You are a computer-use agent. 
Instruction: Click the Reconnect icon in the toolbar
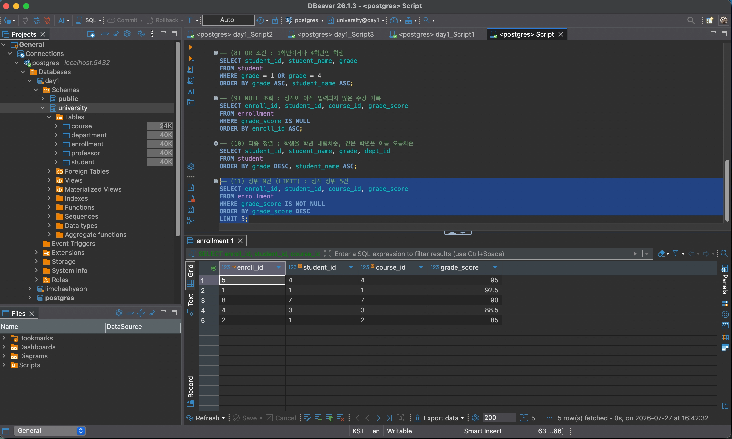(x=36, y=20)
